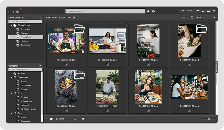The width and height of the screenshot is (224, 130).
Task: Click the filter categoryname field
Action: (x=25, y=70)
